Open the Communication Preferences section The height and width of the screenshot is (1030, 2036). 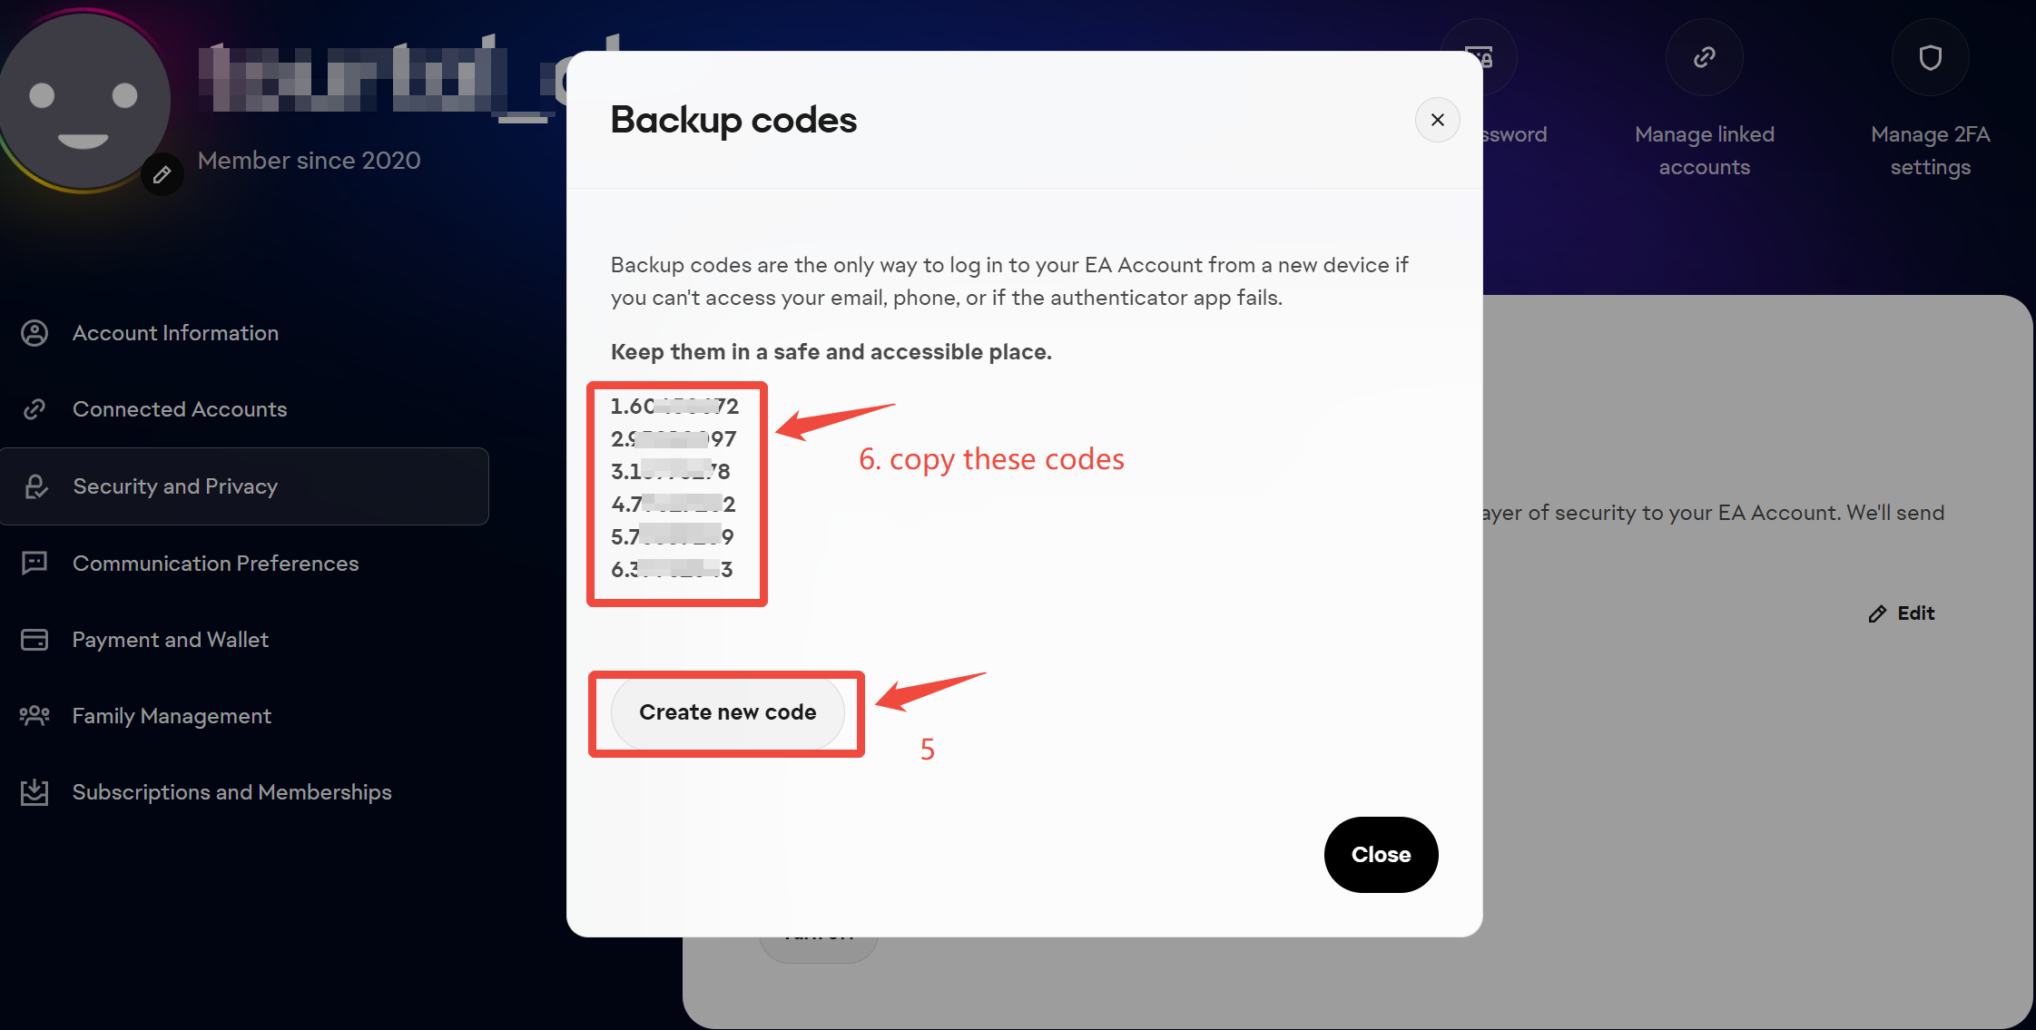[215, 563]
